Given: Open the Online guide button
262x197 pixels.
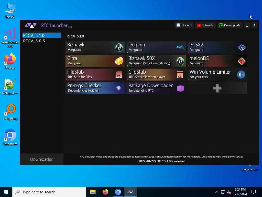Looking at the screenshot, I should [x=230, y=25].
